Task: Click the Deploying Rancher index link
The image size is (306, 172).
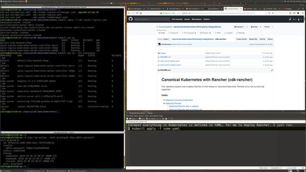Action: tap(173, 103)
